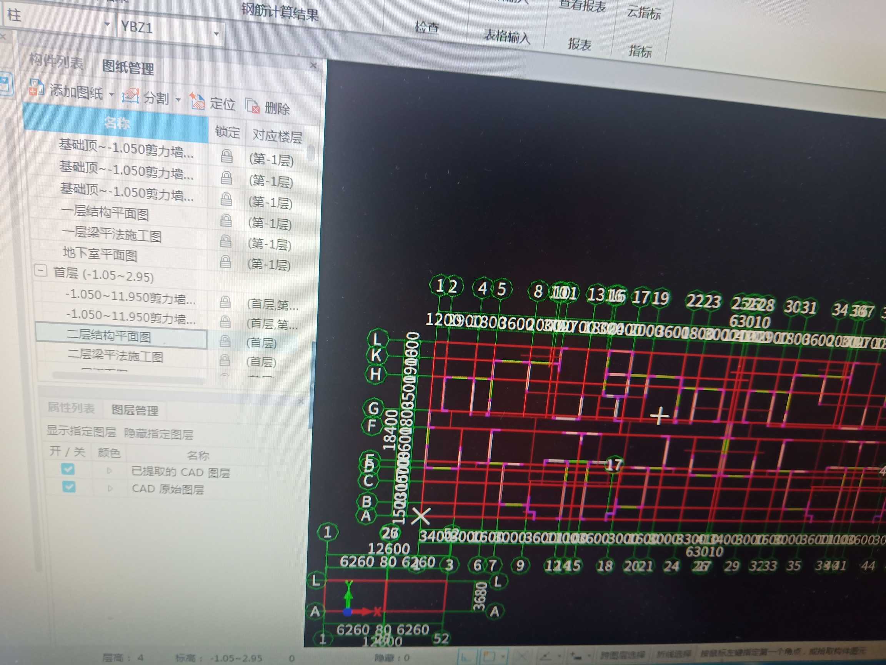The height and width of the screenshot is (665, 886).
Task: Click the drawing list vertical scrollbar
Action: (x=311, y=152)
